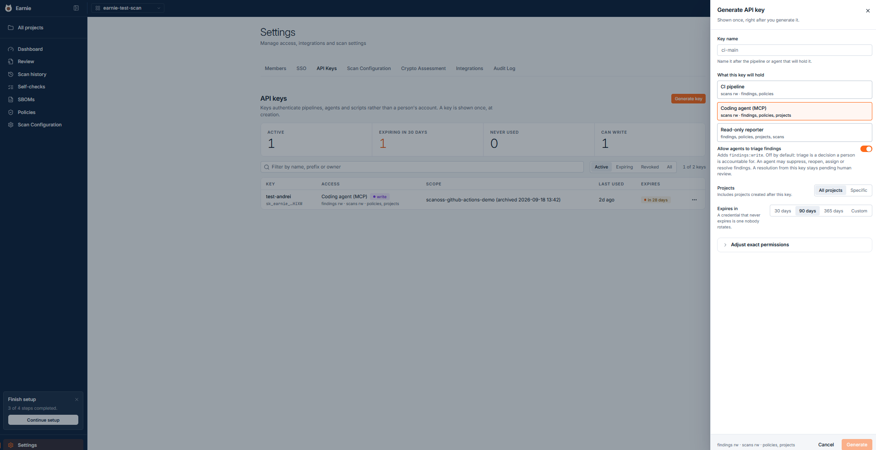
Task: Click the All projects folder icon
Action: coord(11,27)
